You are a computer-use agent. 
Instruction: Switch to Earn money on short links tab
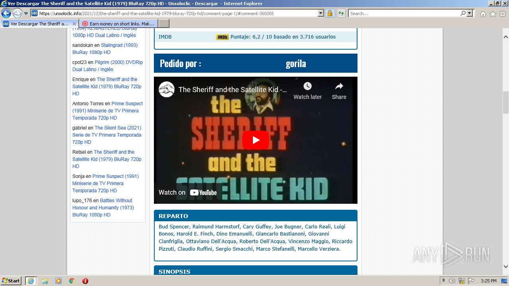coord(119,24)
